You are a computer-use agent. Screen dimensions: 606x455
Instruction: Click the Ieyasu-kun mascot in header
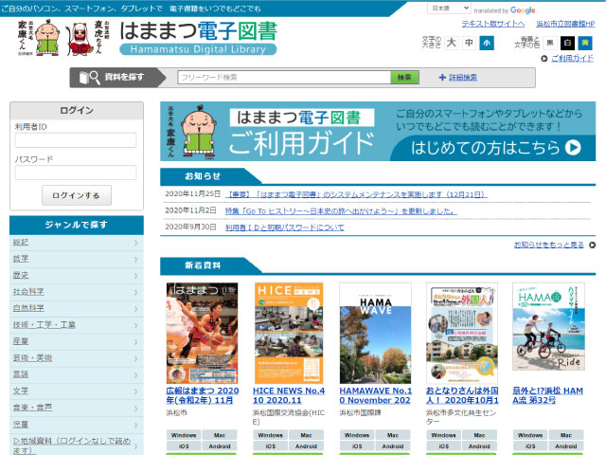(x=47, y=38)
